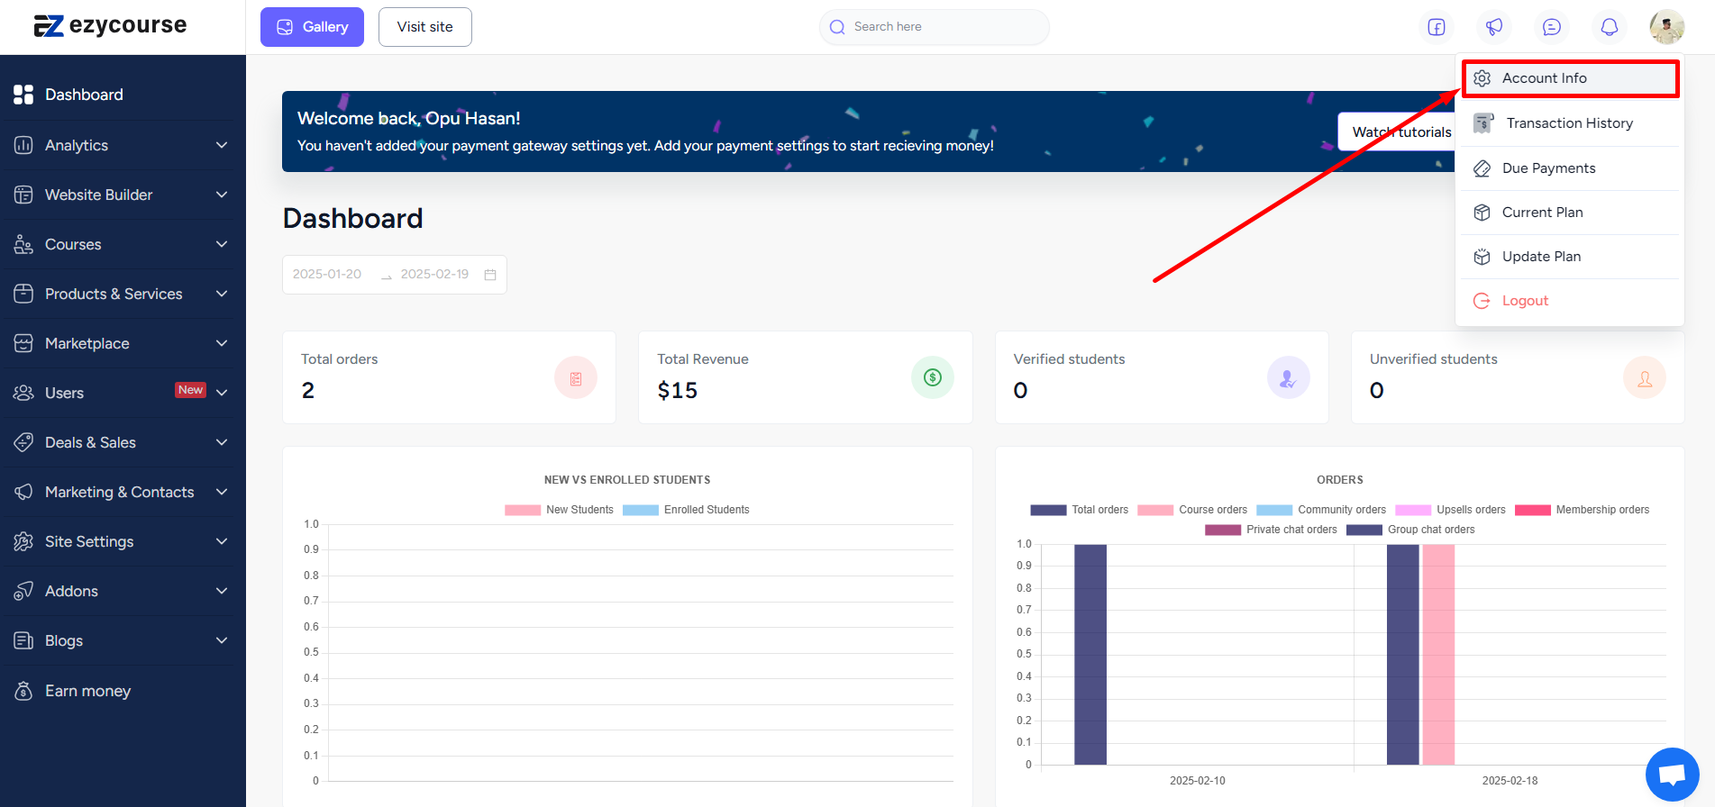
Task: Click the Verified students icon
Action: 1289,378
